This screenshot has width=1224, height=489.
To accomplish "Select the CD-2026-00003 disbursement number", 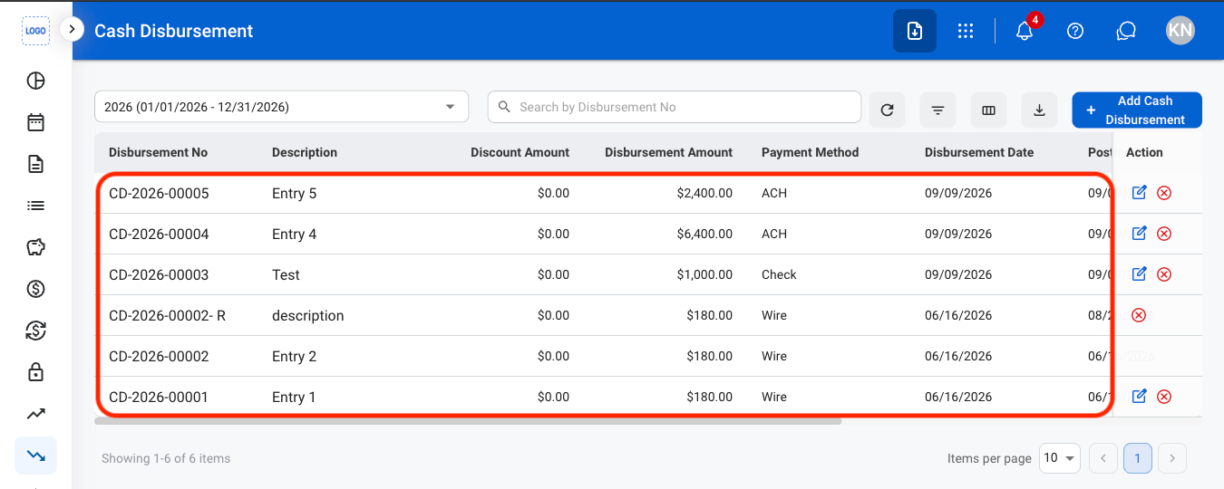I will (x=159, y=274).
